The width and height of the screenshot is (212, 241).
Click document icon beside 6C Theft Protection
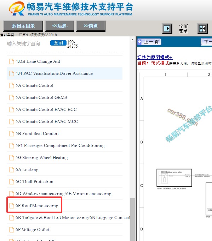(x=12, y=182)
